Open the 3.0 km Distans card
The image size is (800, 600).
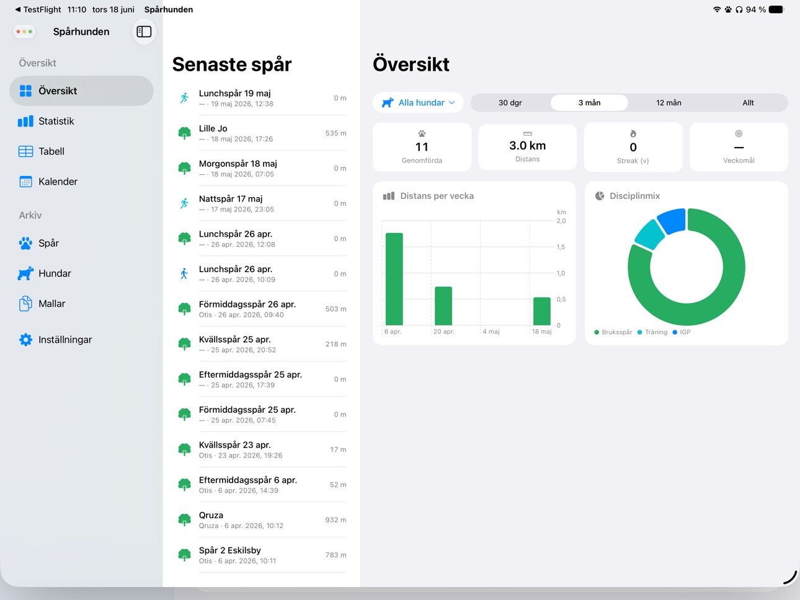pos(527,147)
